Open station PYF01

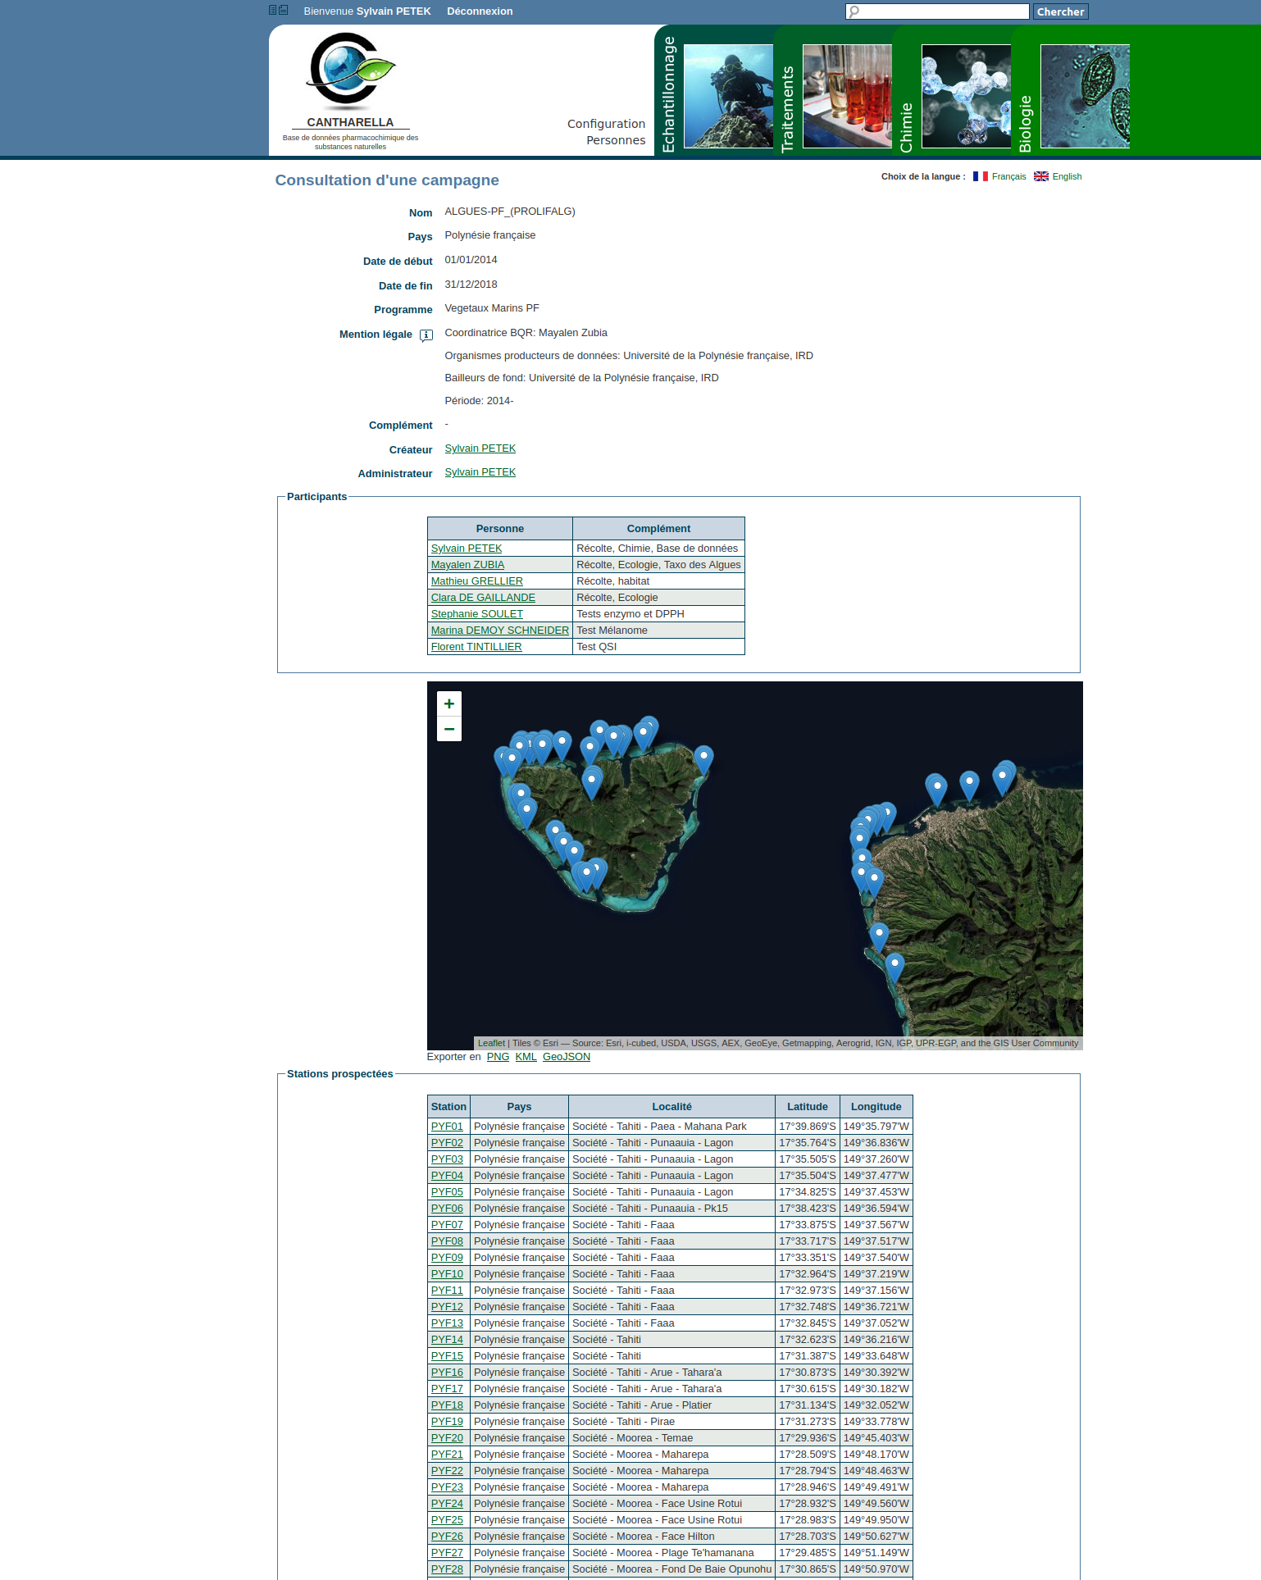point(447,1127)
